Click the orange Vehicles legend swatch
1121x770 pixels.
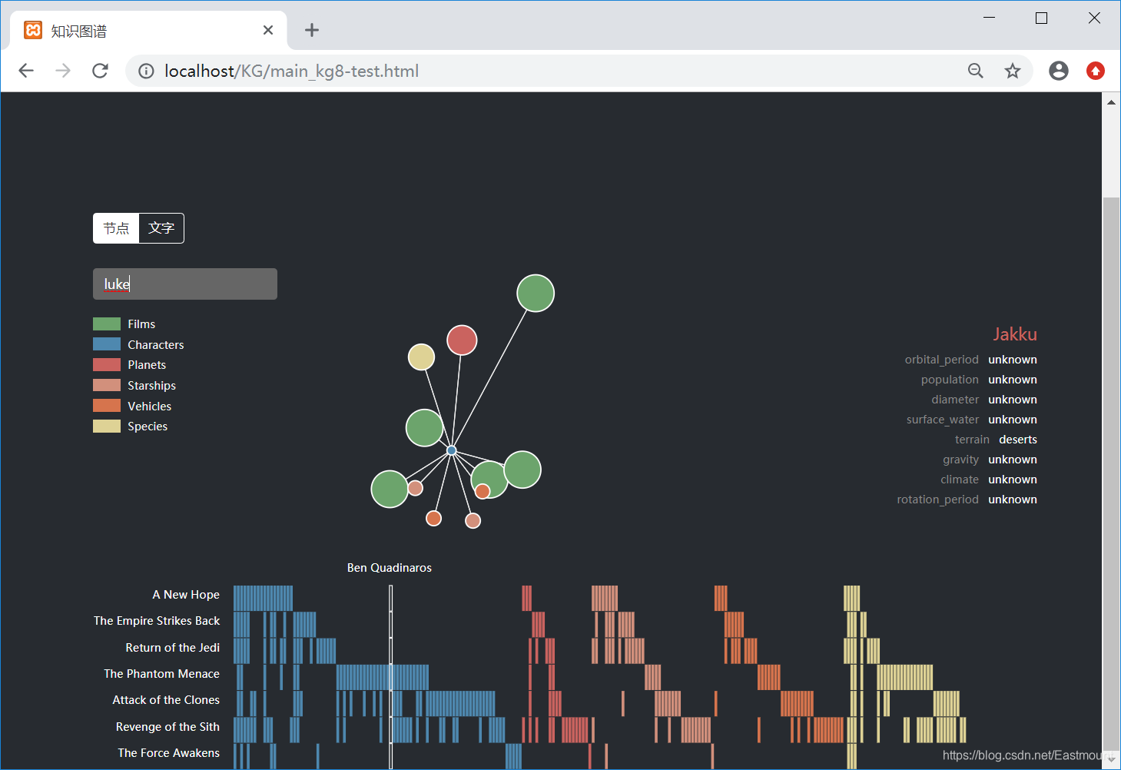107,406
